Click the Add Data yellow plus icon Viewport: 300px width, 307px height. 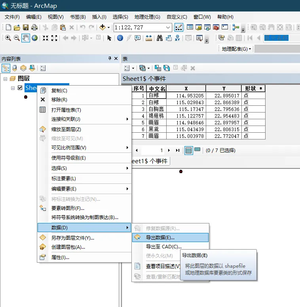[x=103, y=27]
